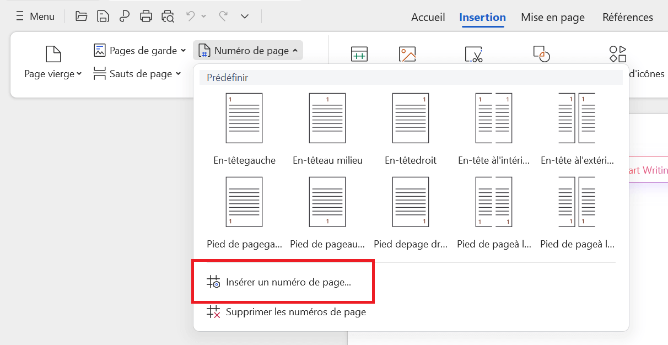
Task: Open the print preview icon
Action: 168,17
